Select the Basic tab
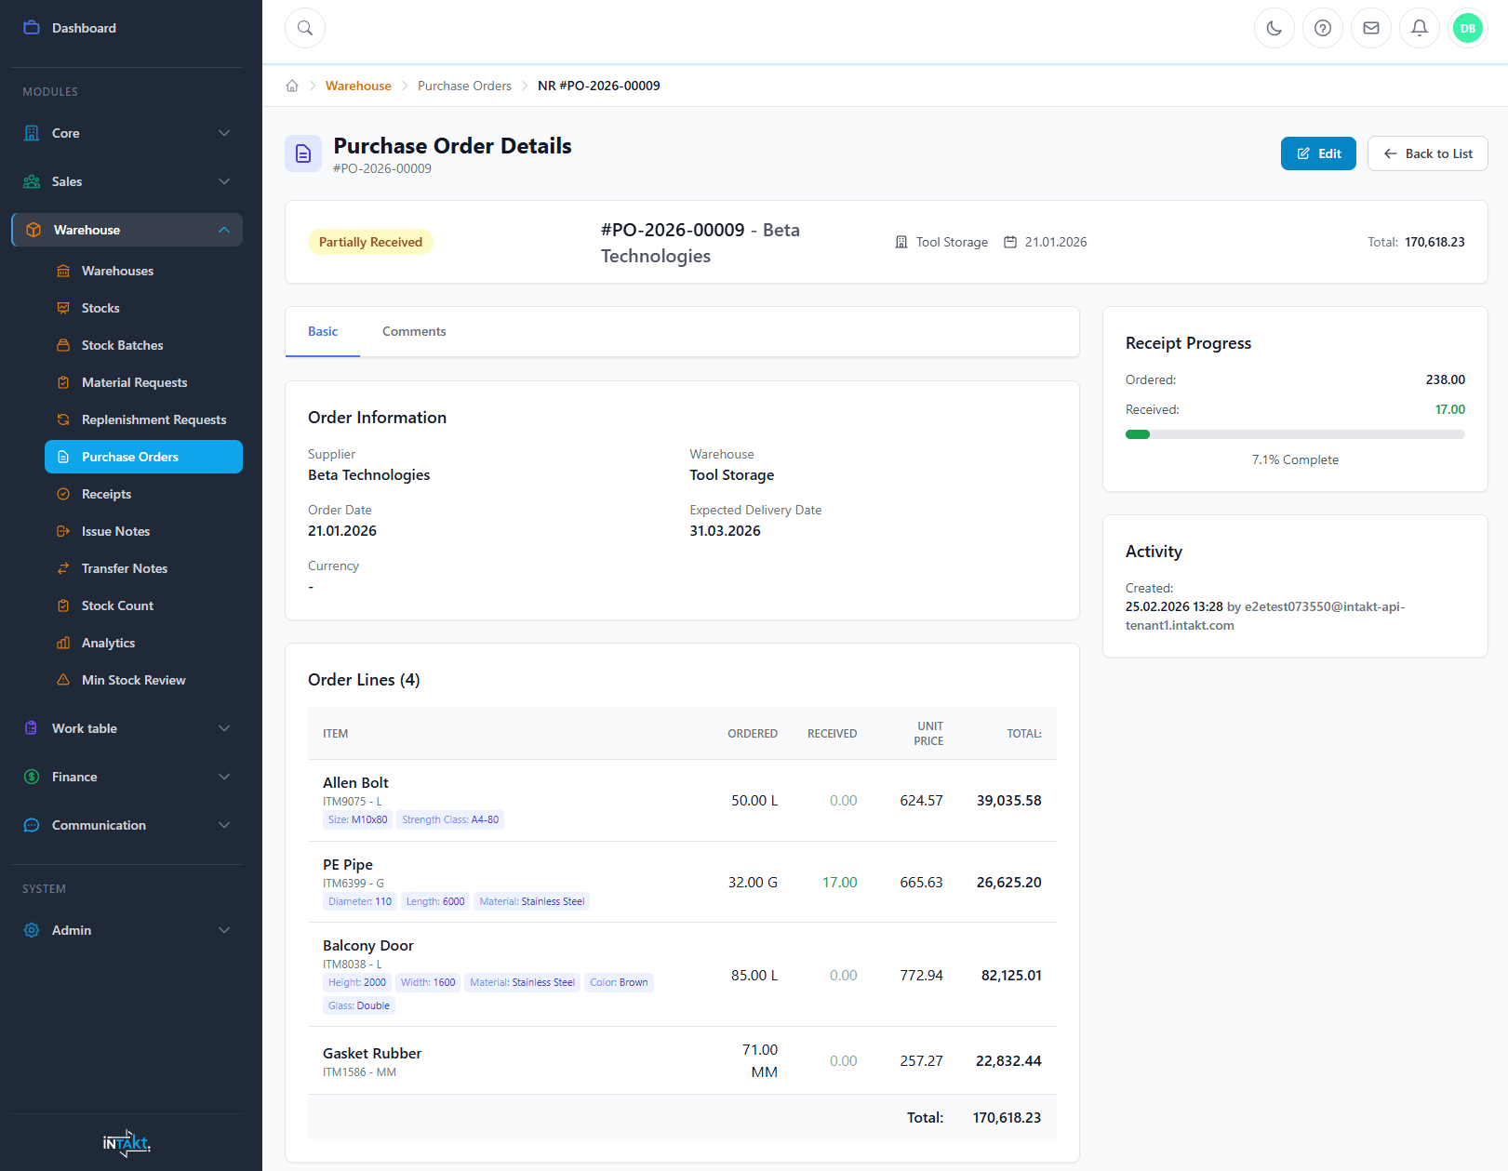The height and width of the screenshot is (1171, 1508). [x=323, y=331]
